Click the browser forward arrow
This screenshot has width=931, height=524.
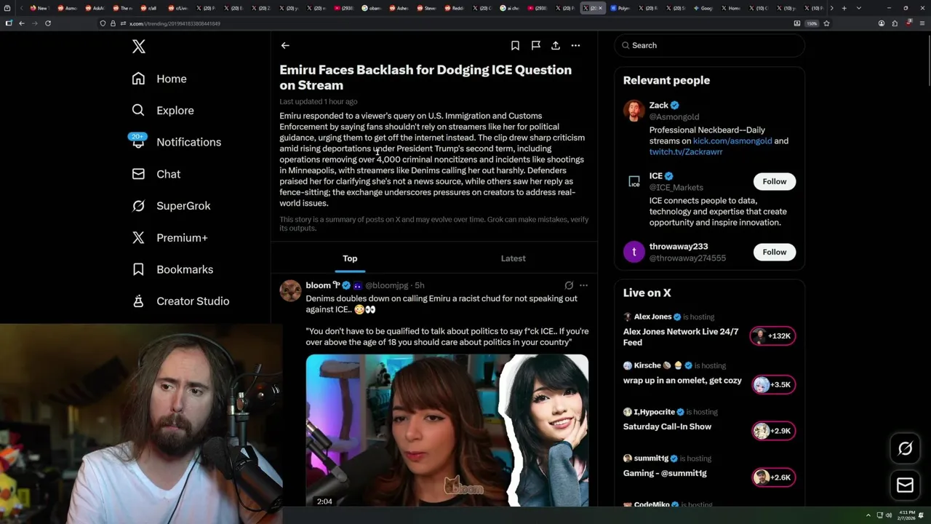pyautogui.click(x=34, y=23)
